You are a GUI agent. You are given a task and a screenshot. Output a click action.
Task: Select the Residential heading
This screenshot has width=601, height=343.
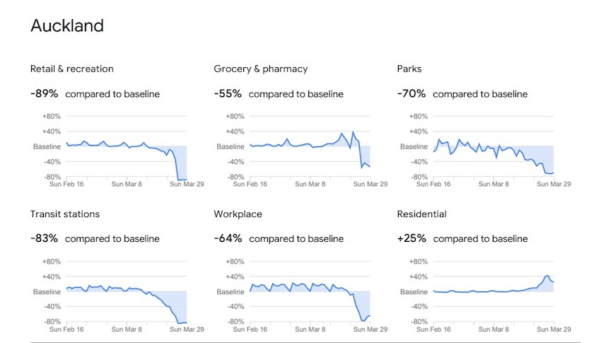[421, 214]
